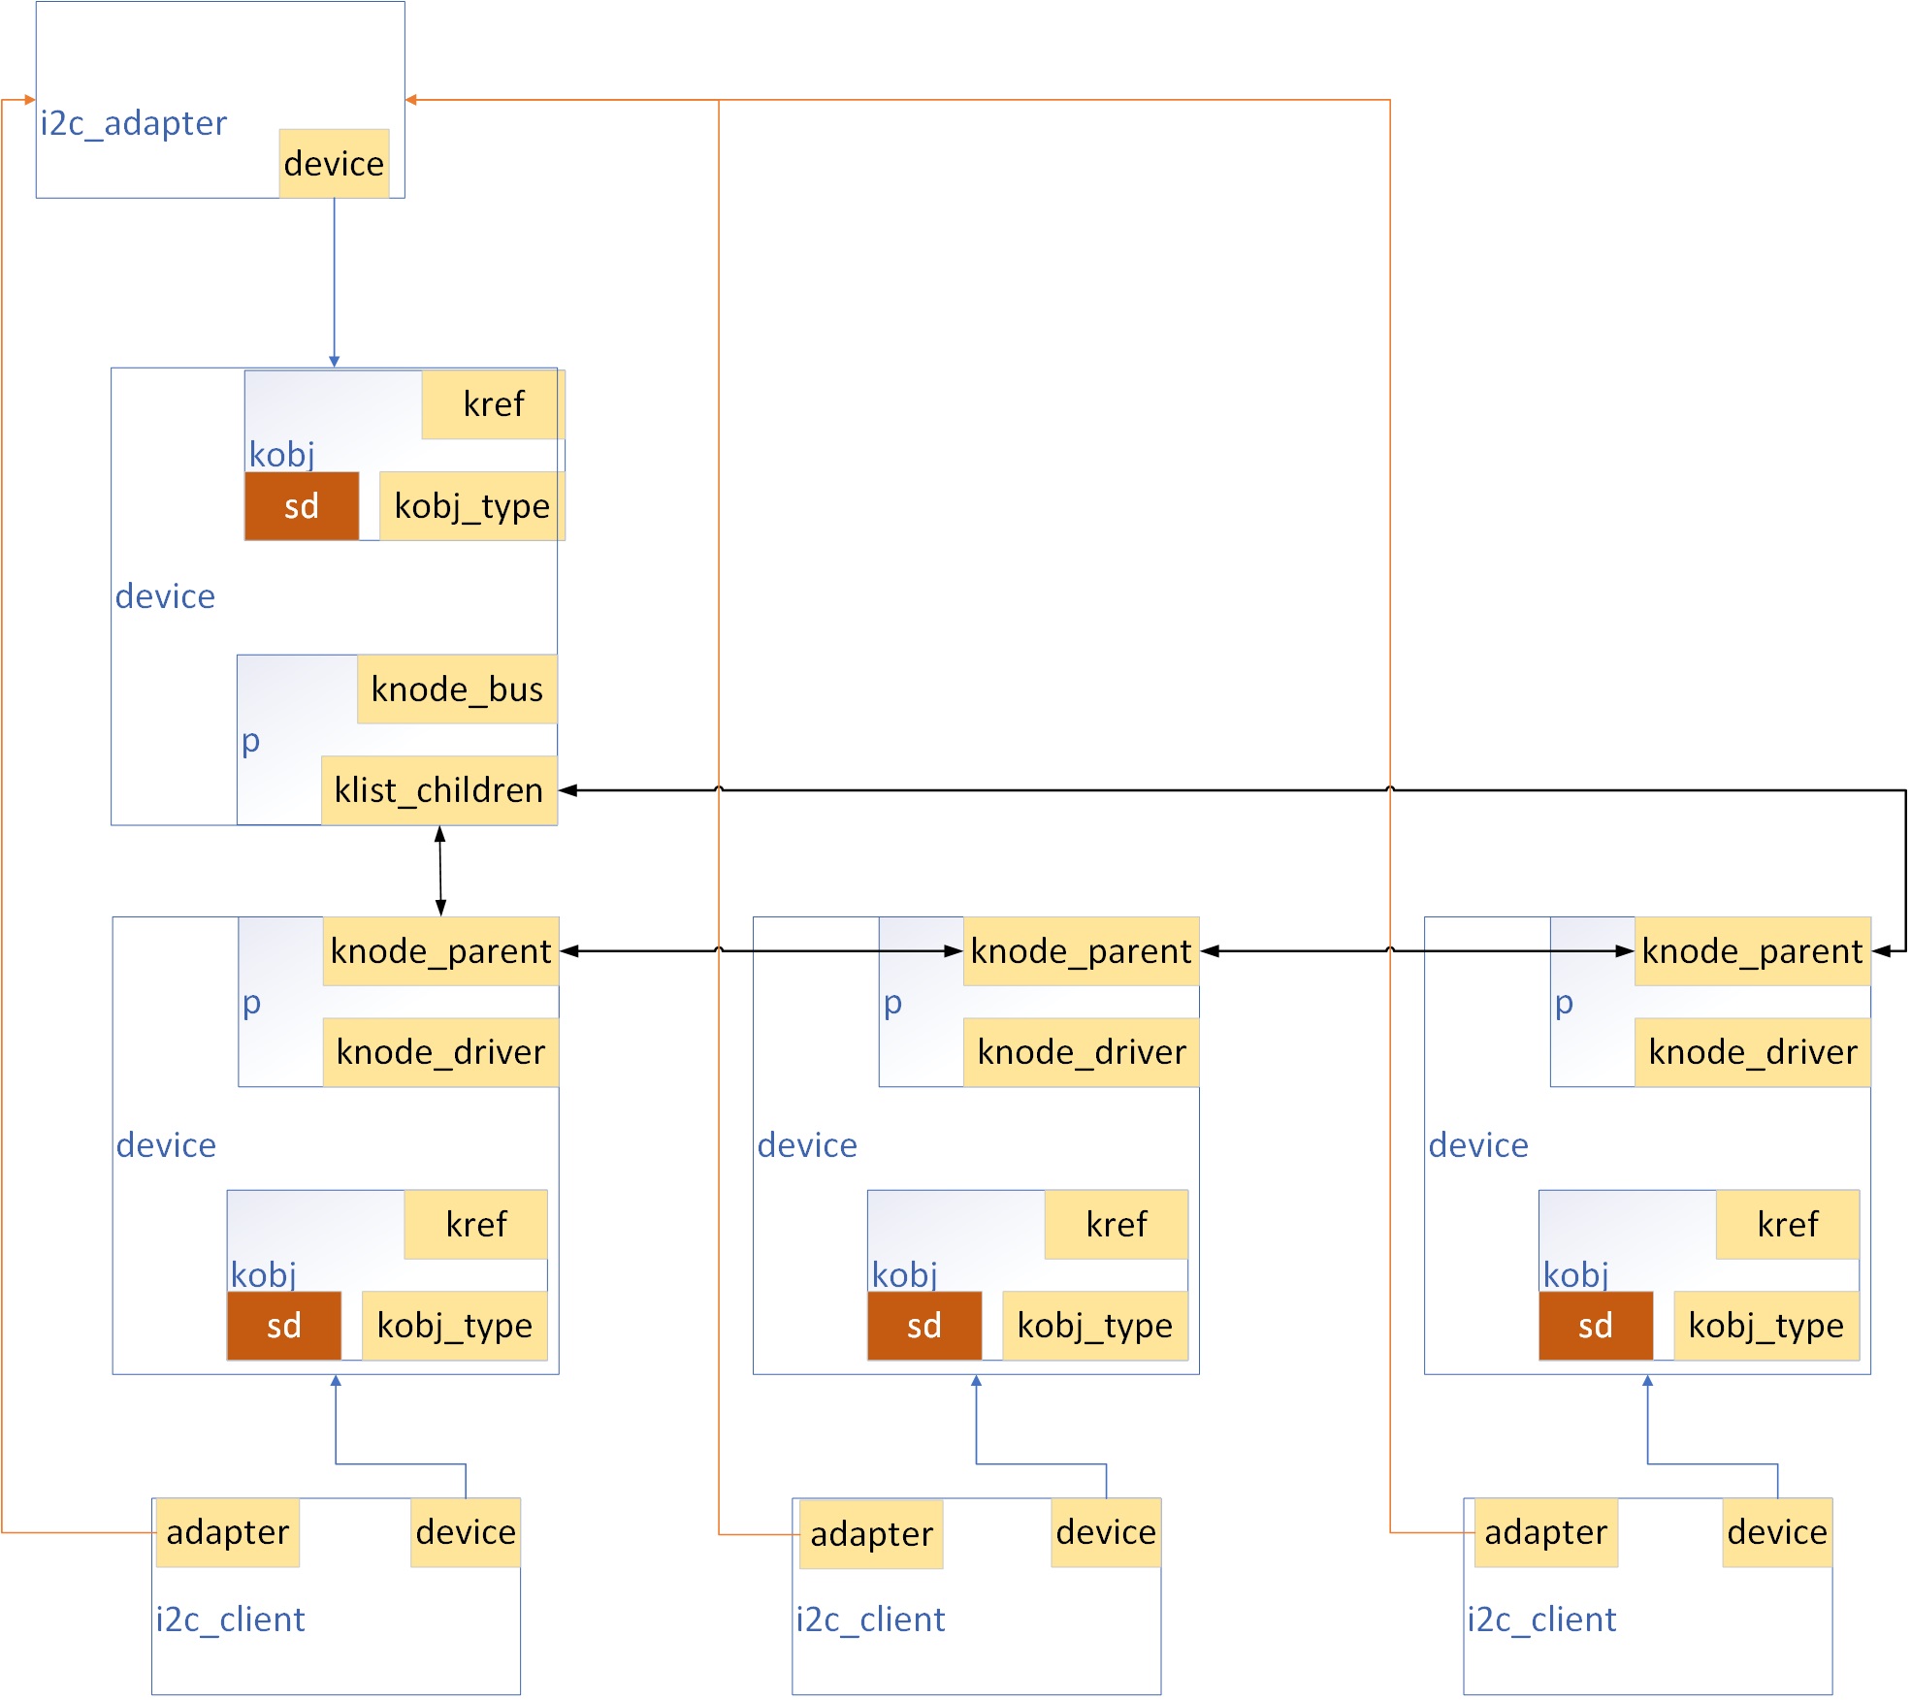The width and height of the screenshot is (1911, 1700).
Task: Click the p label in the rightmost child device
Action: coord(1564,1003)
